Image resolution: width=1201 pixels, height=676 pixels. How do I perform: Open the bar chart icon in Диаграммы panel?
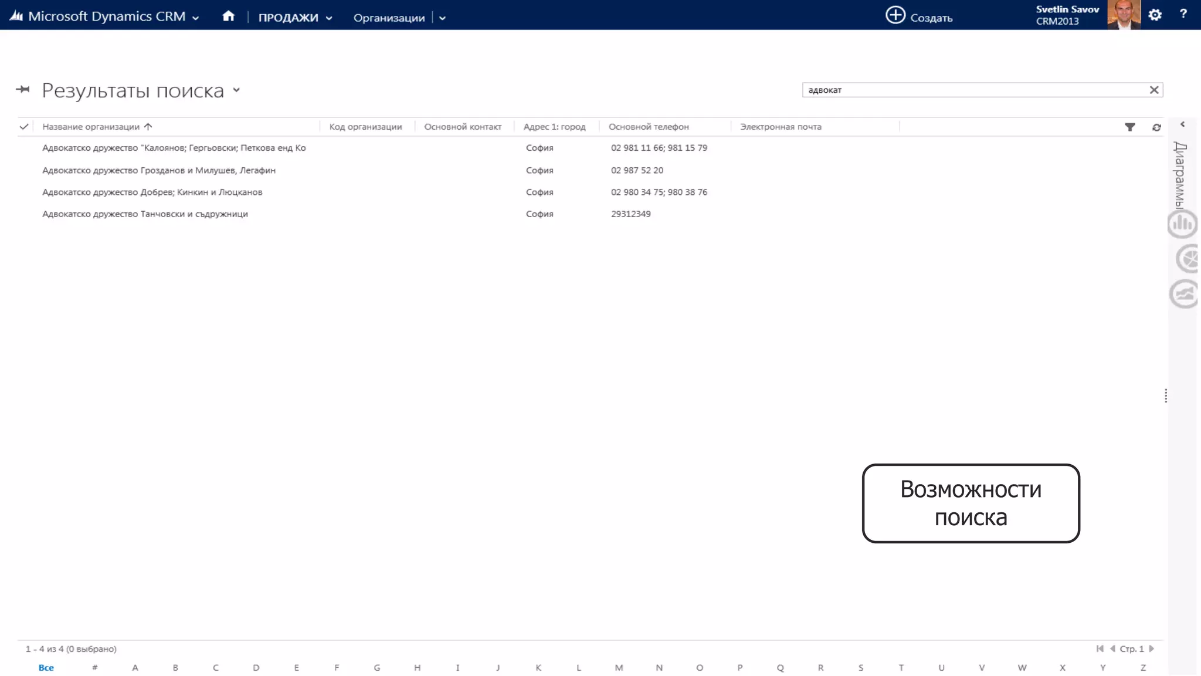pyautogui.click(x=1182, y=224)
